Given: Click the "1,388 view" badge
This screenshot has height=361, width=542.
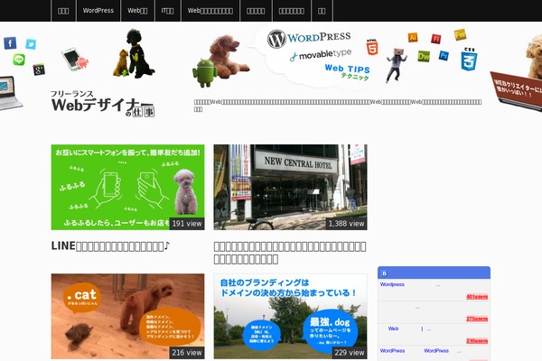Looking at the screenshot, I should pyautogui.click(x=346, y=224).
